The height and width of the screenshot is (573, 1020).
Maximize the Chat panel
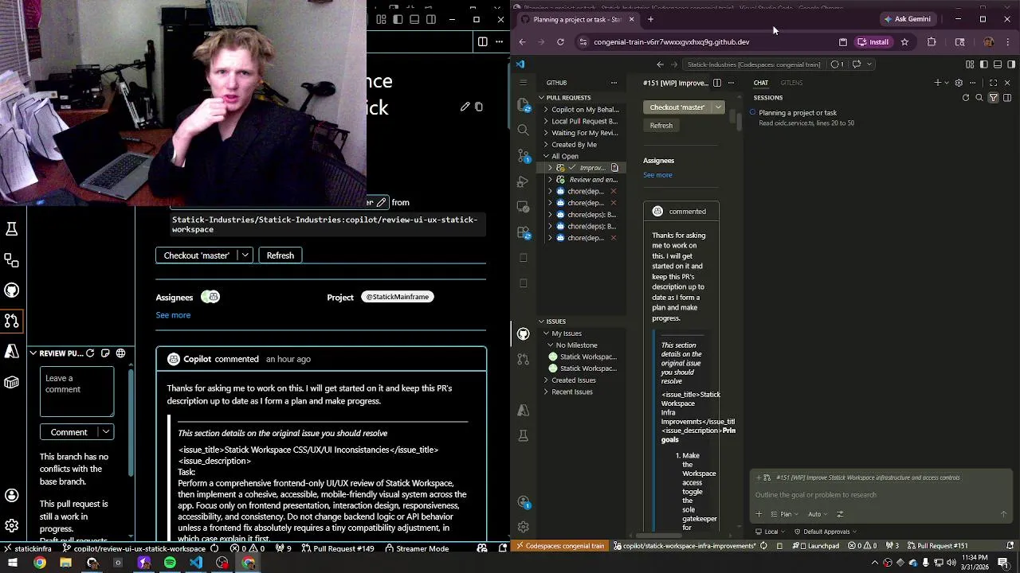993,83
